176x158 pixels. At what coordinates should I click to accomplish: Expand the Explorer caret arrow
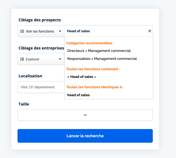(x=60, y=59)
